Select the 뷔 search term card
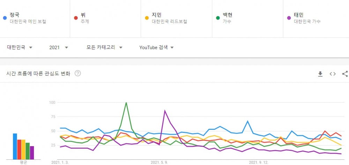The width and height of the screenshot is (349, 165). 105,18
